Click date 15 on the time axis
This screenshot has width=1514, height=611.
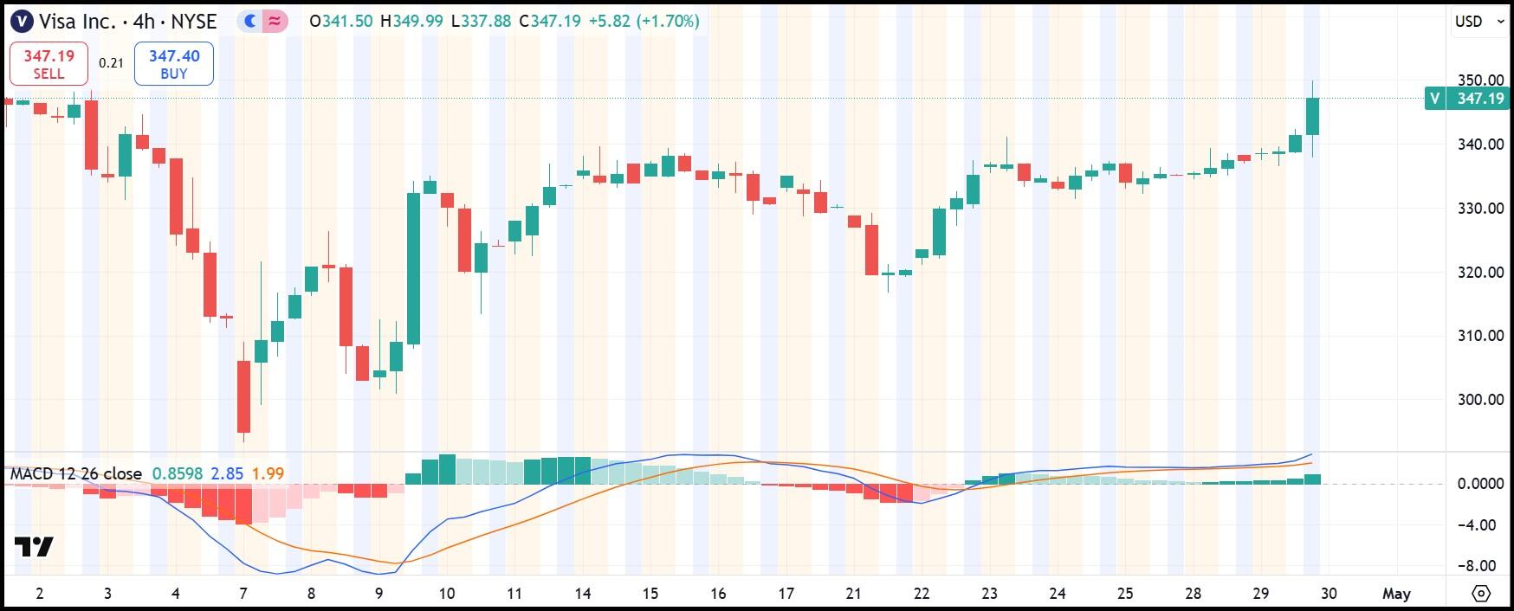[x=650, y=594]
